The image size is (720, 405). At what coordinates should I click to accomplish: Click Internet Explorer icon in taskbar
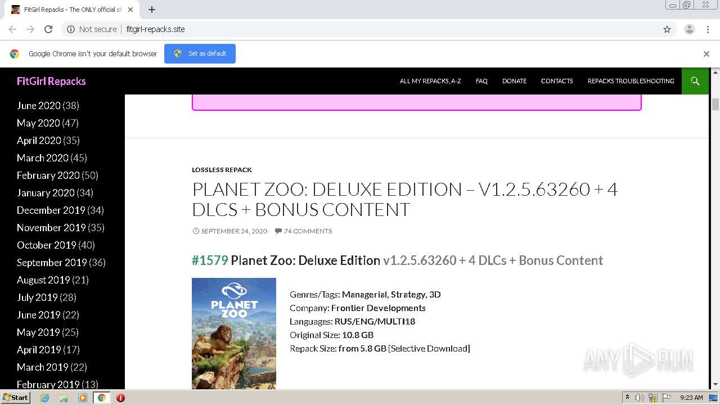point(45,398)
